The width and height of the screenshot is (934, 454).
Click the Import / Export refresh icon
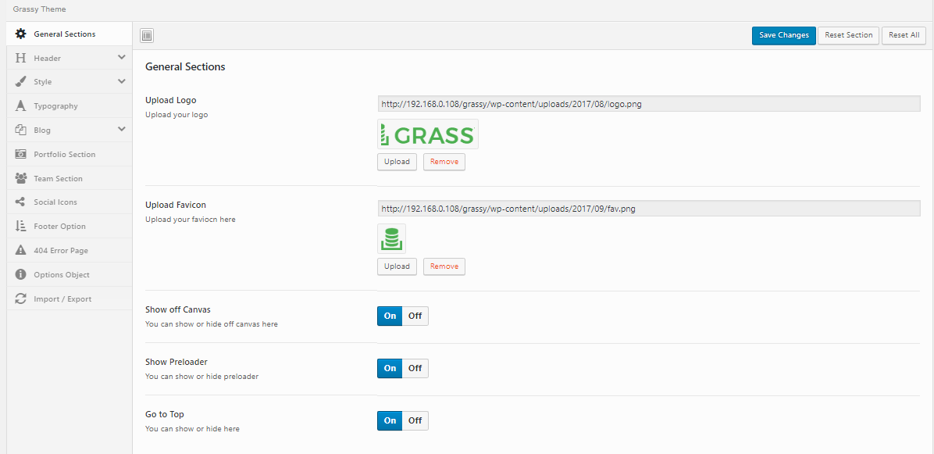[x=21, y=298]
